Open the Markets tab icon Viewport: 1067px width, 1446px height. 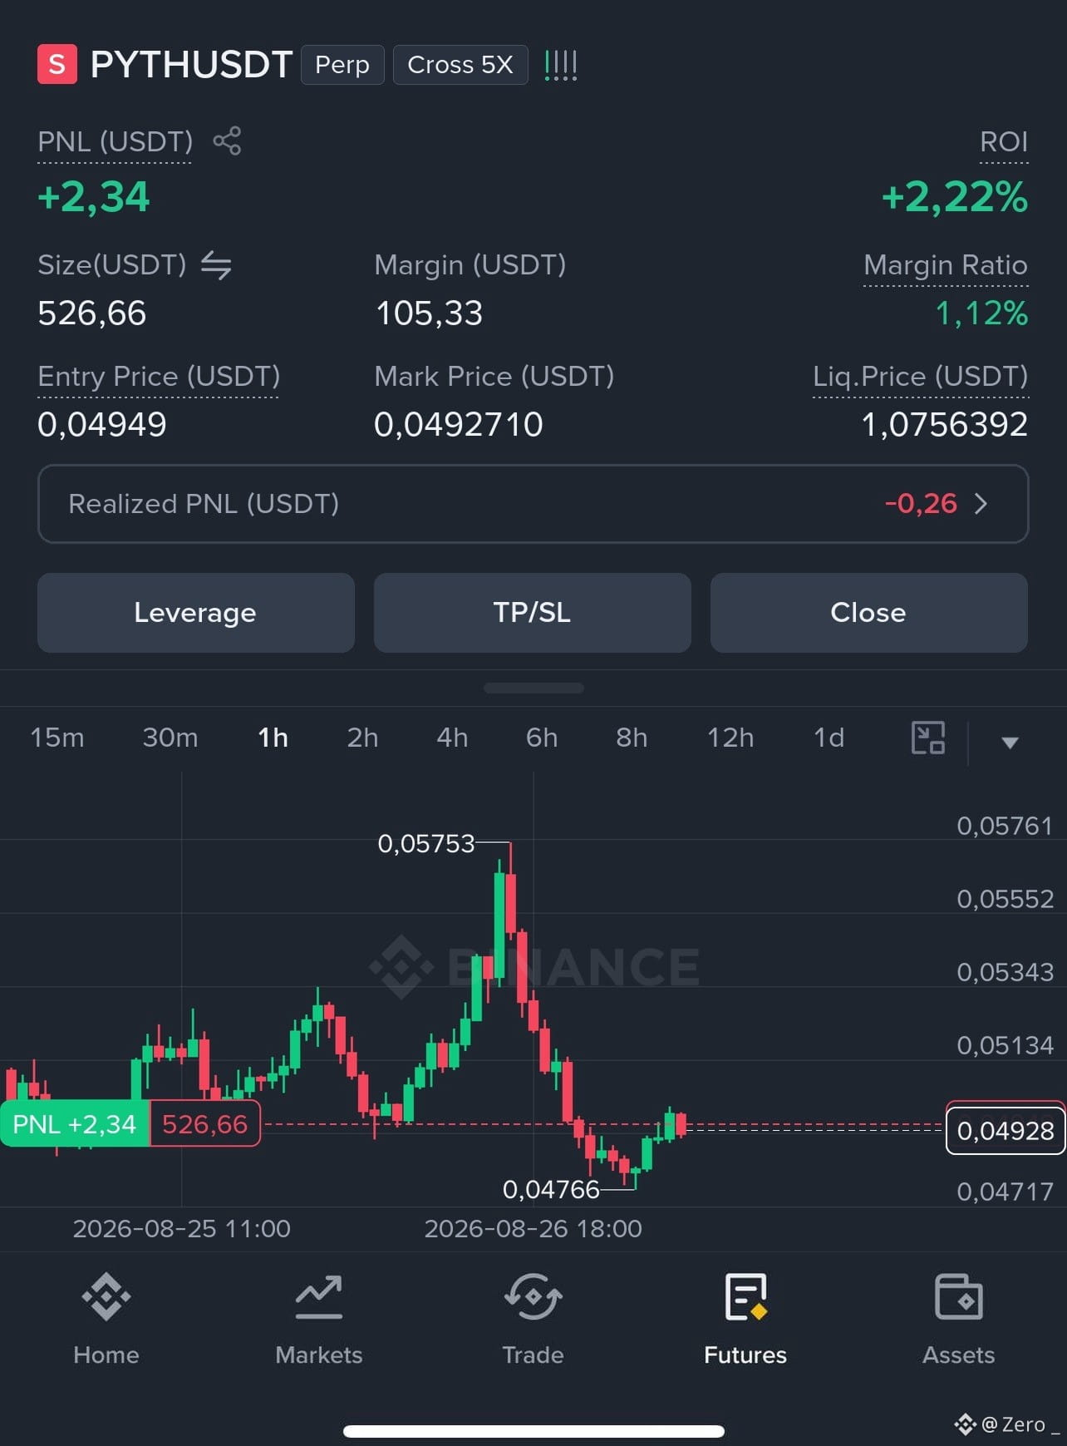click(319, 1296)
